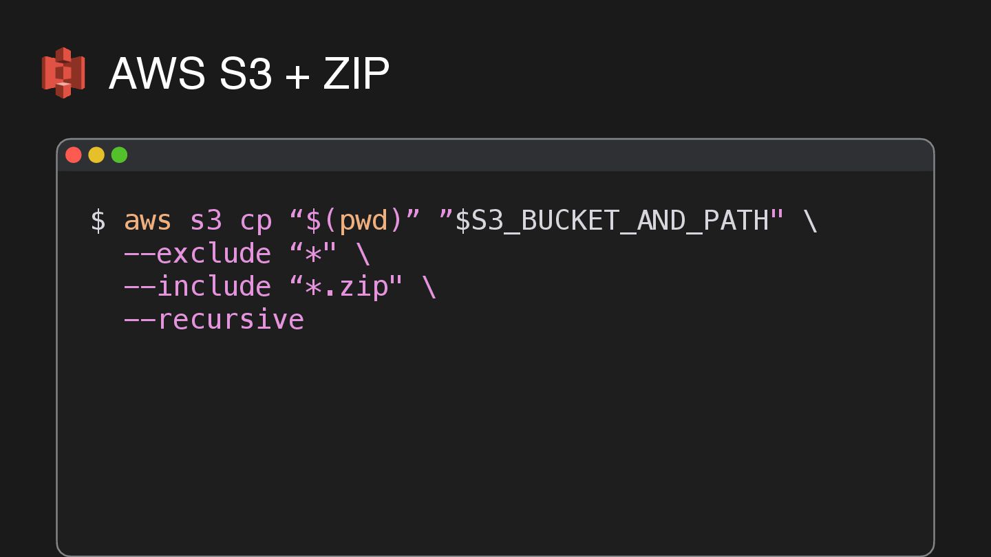The height and width of the screenshot is (557, 991).
Task: Click the green maximize dot of terminal
Action: 119,155
